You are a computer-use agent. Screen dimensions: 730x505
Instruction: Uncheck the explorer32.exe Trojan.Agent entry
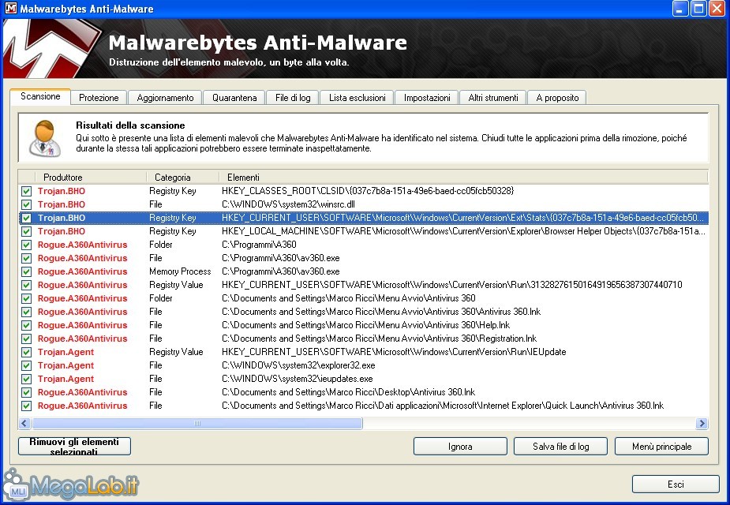[x=27, y=365]
